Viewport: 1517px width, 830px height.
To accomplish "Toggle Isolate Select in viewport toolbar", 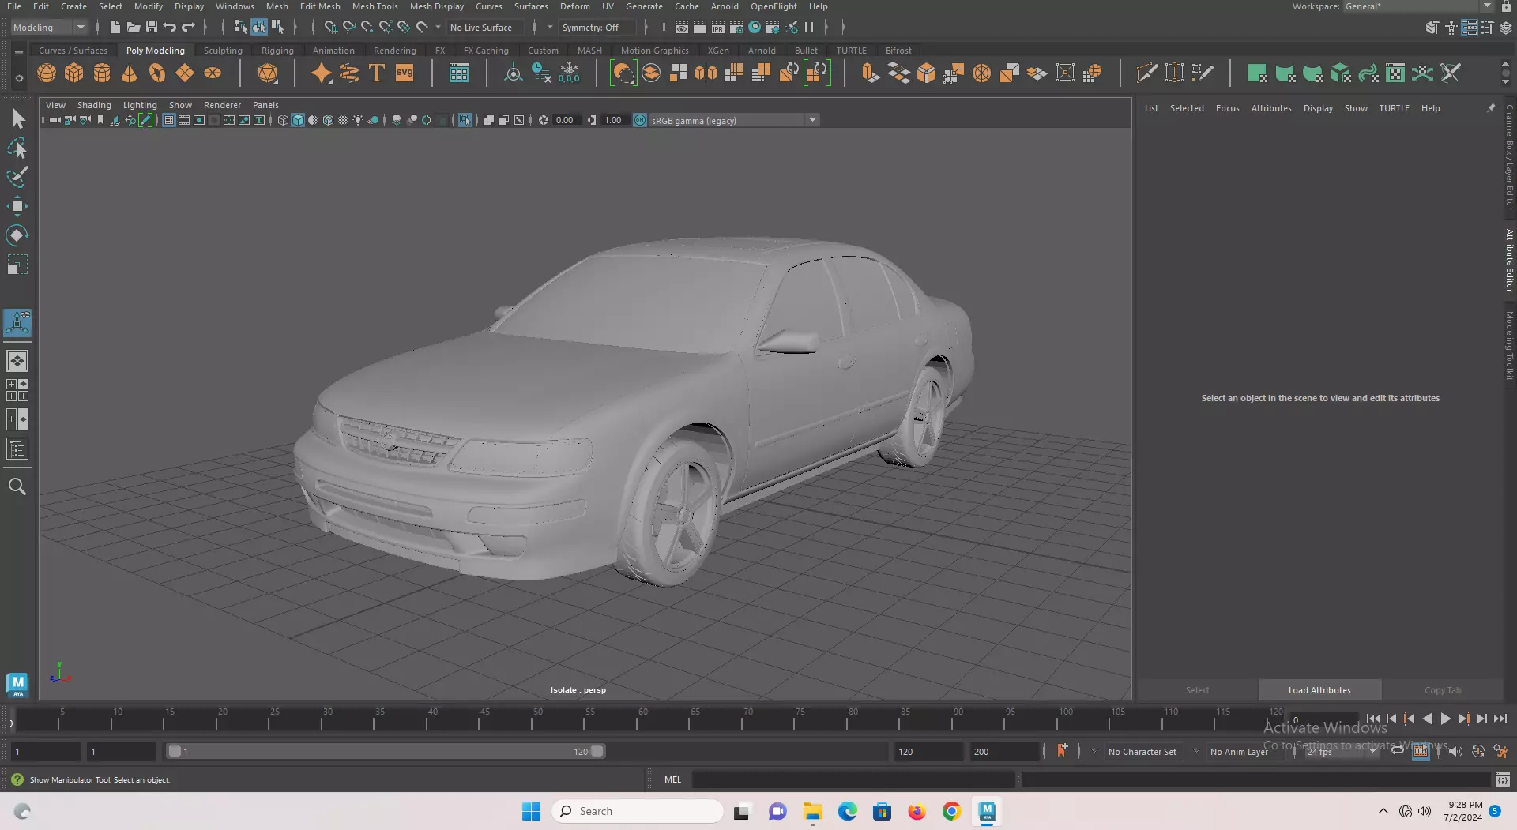I will [x=465, y=120].
